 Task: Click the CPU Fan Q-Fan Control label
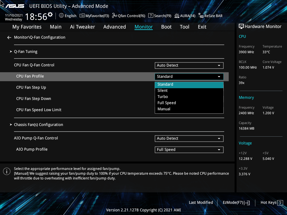(34, 65)
